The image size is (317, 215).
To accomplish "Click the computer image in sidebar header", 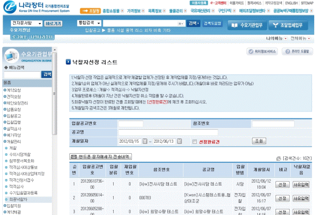I will [11, 55].
